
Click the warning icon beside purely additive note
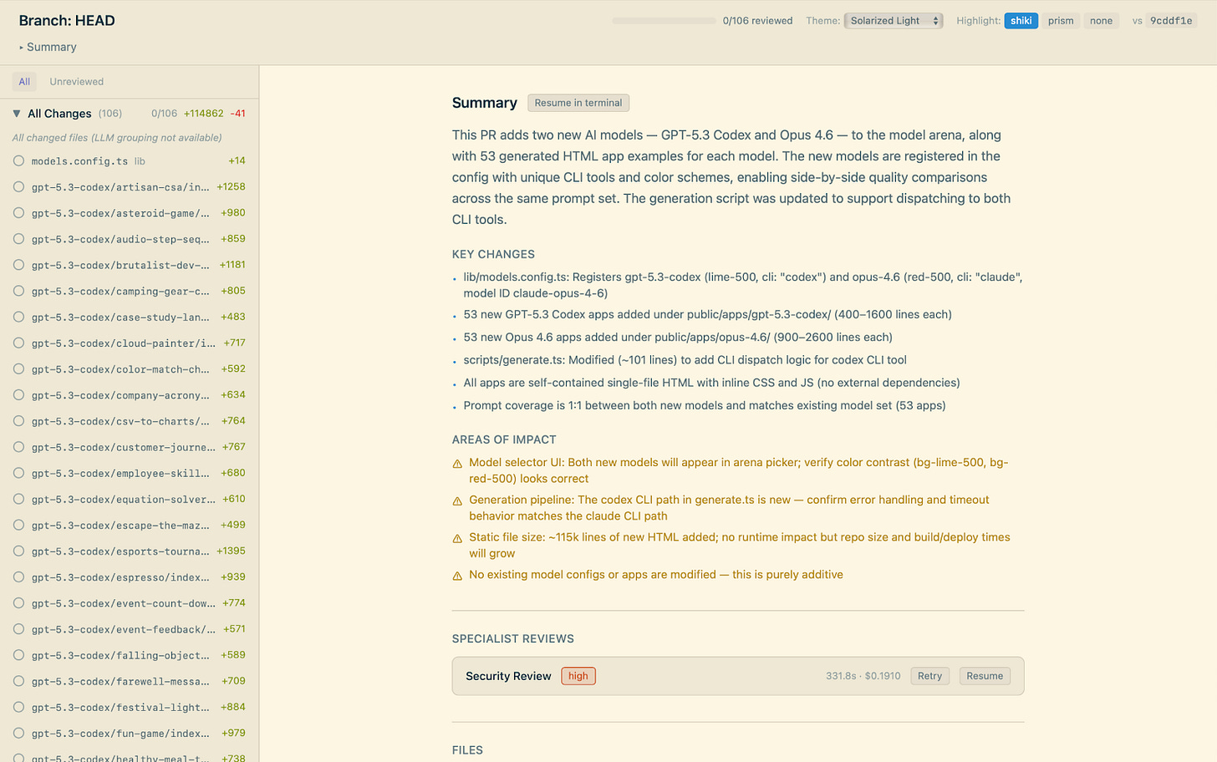[x=457, y=575]
